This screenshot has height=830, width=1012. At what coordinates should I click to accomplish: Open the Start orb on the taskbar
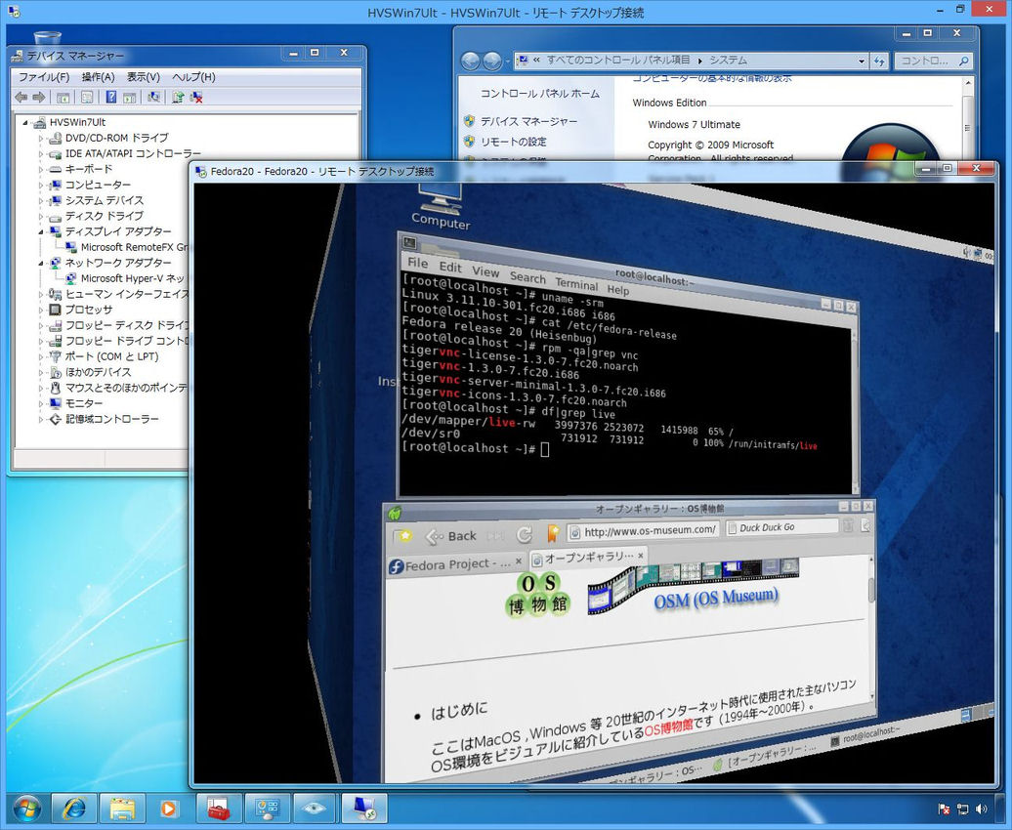[26, 809]
